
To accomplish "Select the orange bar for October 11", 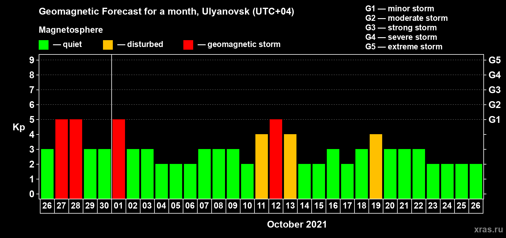I will point(262,166).
